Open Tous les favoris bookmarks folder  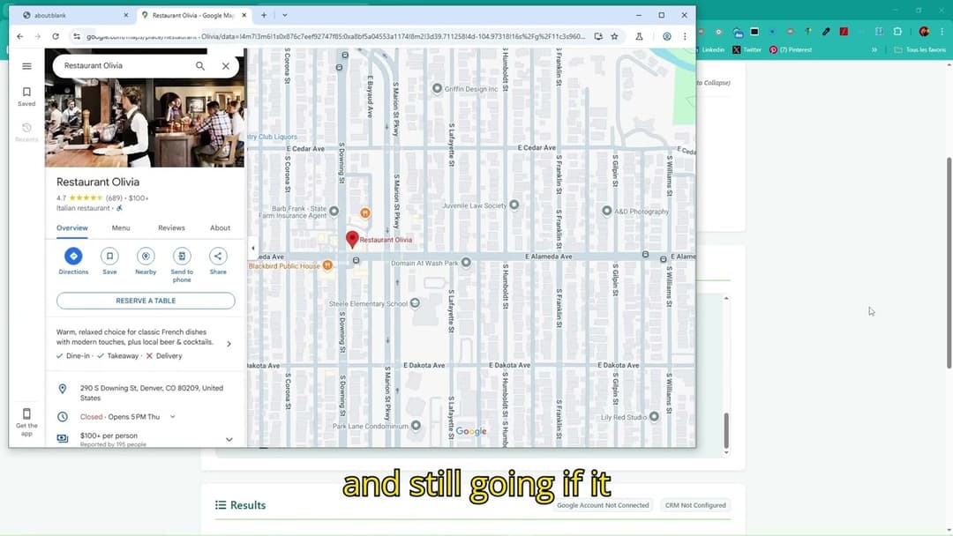pyautogui.click(x=920, y=49)
